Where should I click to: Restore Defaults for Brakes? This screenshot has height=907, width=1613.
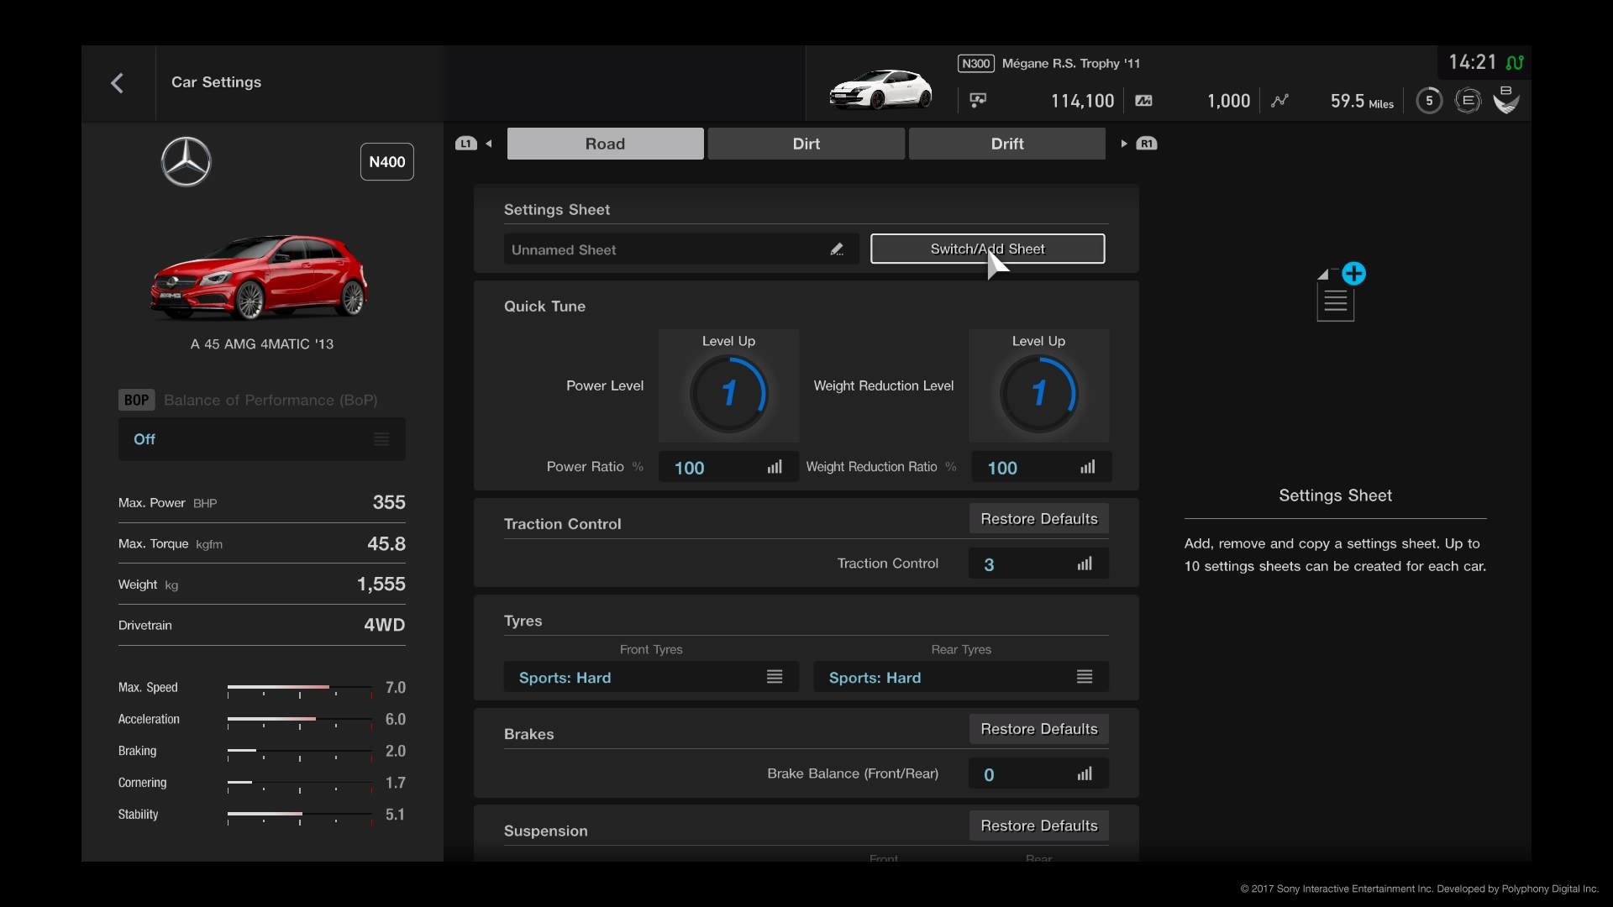(x=1038, y=729)
